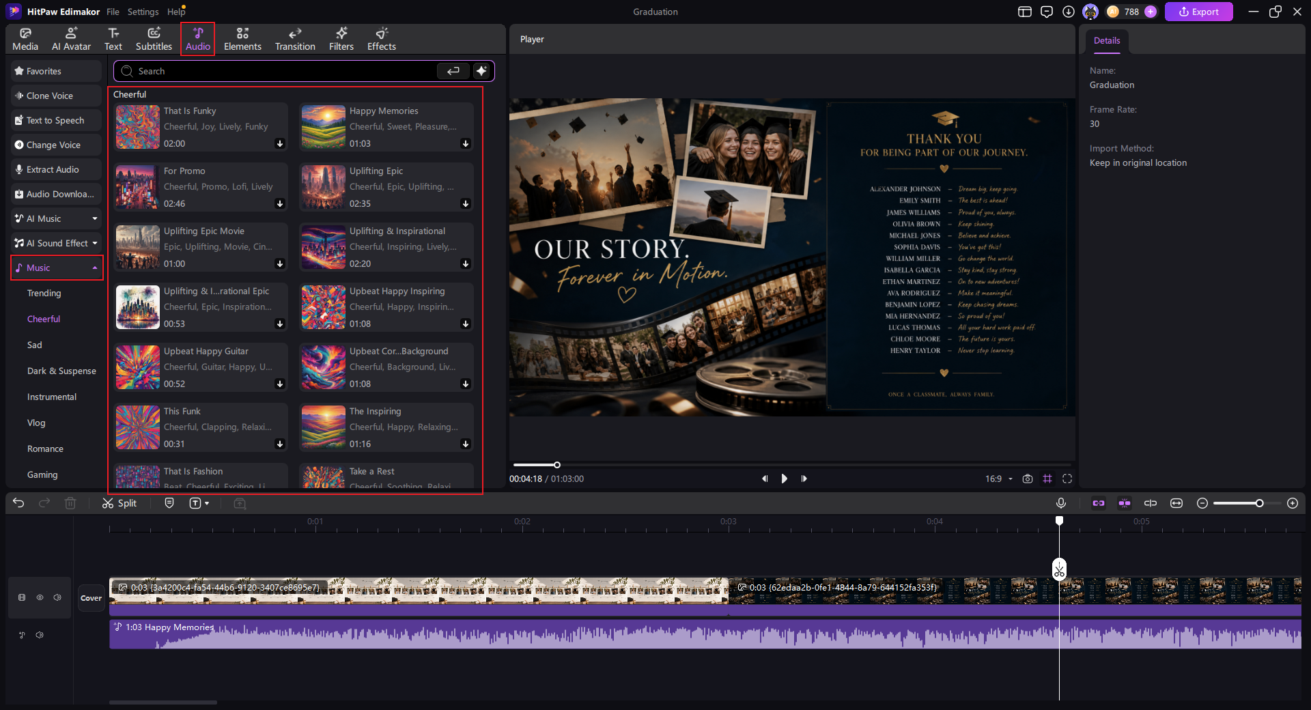Open the feedback message icon
The image size is (1311, 710).
click(x=1047, y=12)
